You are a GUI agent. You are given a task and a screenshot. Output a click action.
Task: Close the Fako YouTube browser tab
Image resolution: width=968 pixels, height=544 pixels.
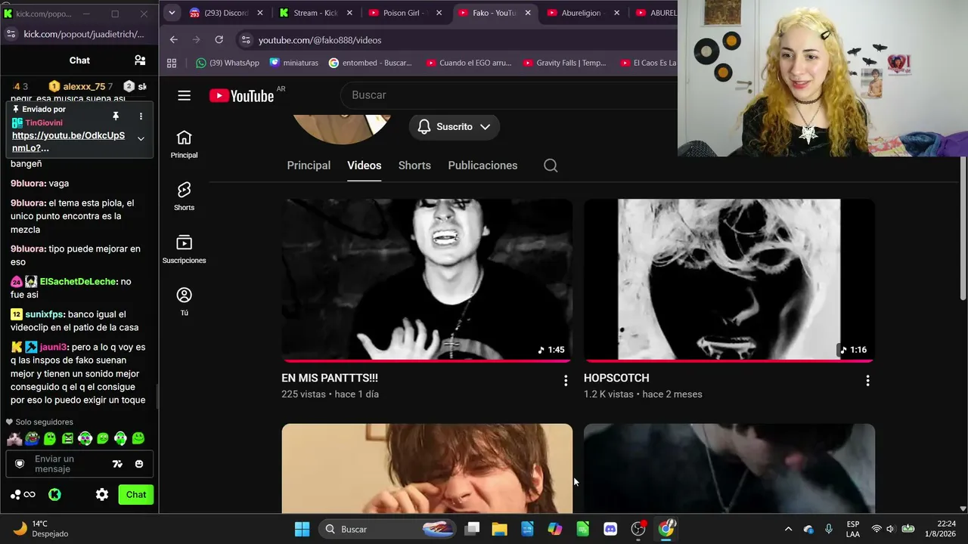coord(527,13)
